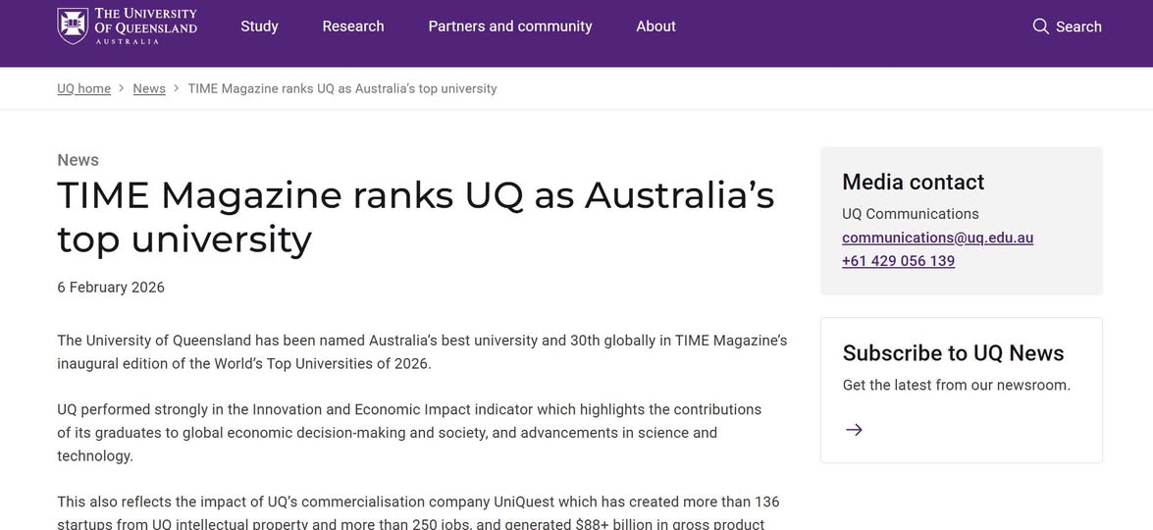Image resolution: width=1153 pixels, height=530 pixels.
Task: Click the 6 February 2026 publication date
Action: (111, 288)
